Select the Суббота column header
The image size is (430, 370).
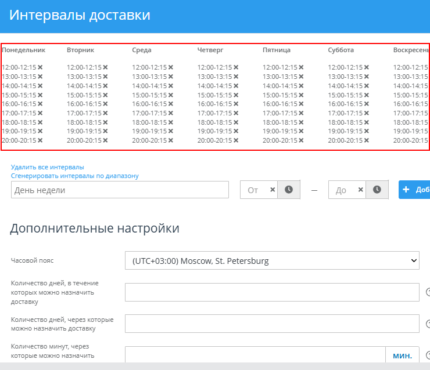pyautogui.click(x=341, y=50)
